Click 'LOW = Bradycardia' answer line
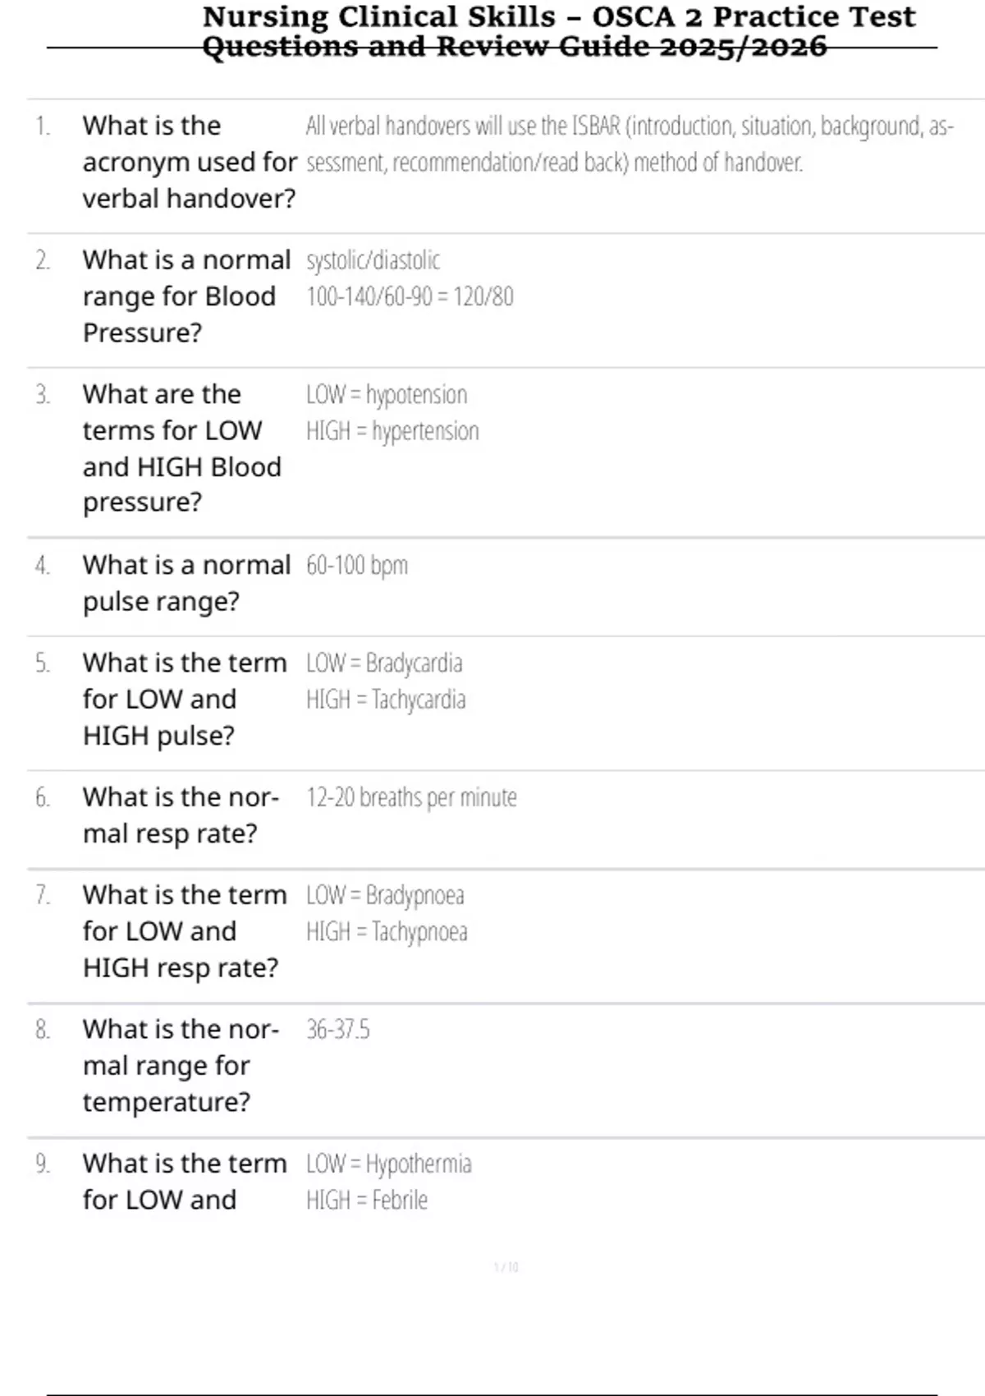Viewport: 985px width, 1396px height. point(384,664)
